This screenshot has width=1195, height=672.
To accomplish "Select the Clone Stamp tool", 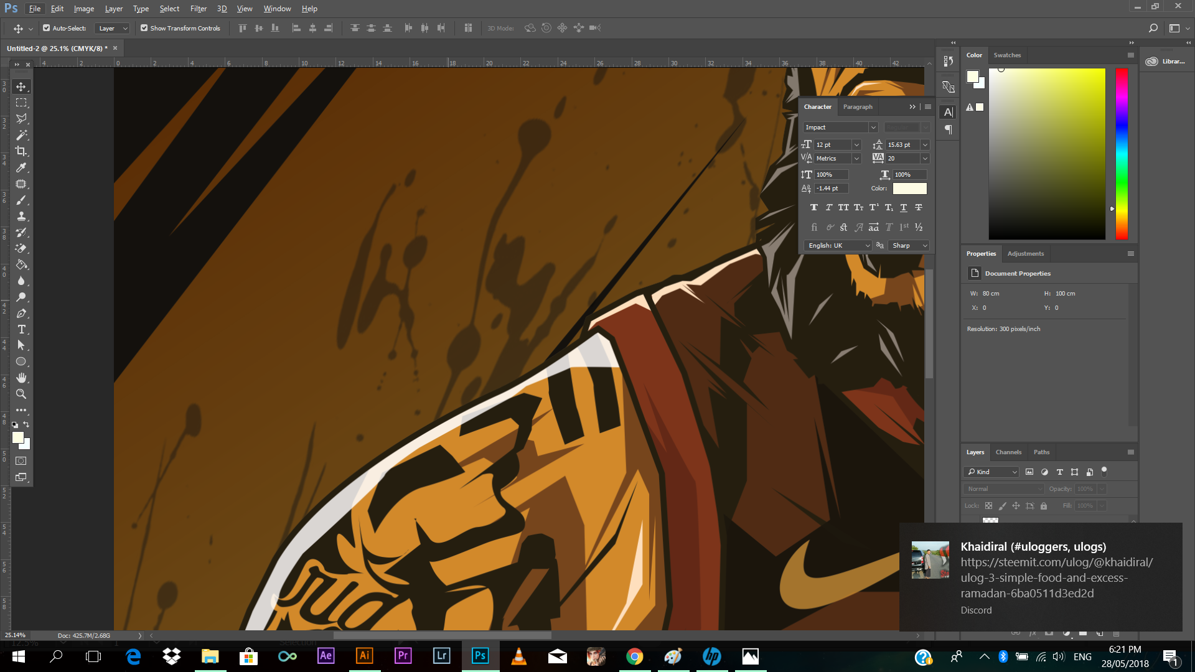I will 21,216.
